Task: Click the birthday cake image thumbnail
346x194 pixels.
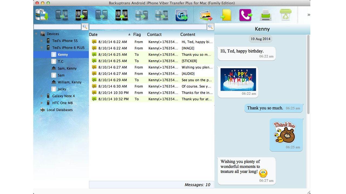Action: tap(238, 79)
